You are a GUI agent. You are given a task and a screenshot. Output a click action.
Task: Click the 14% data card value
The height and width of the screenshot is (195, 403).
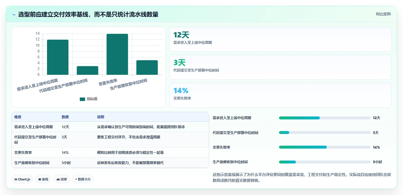pos(181,91)
